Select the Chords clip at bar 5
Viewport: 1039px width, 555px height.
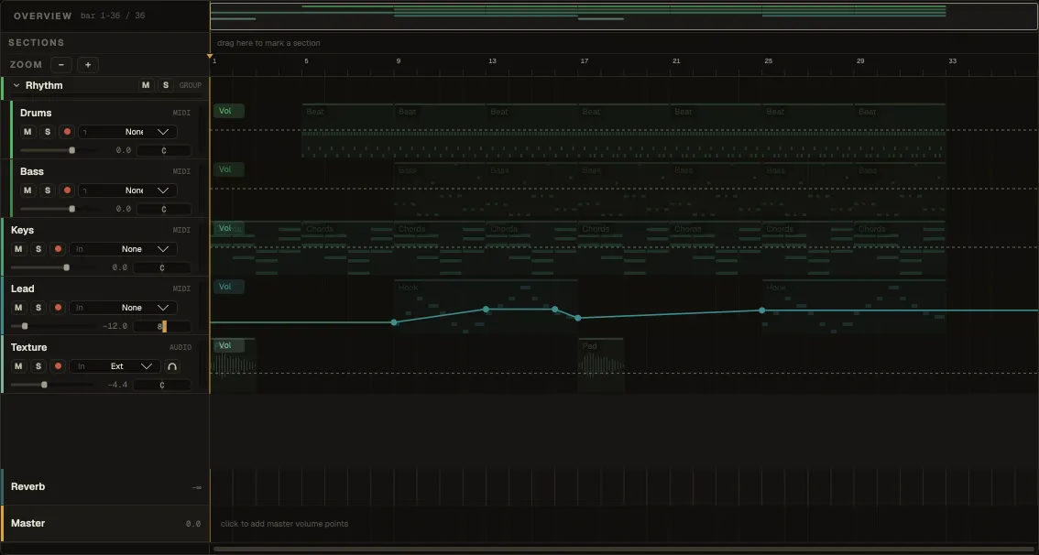click(x=348, y=248)
